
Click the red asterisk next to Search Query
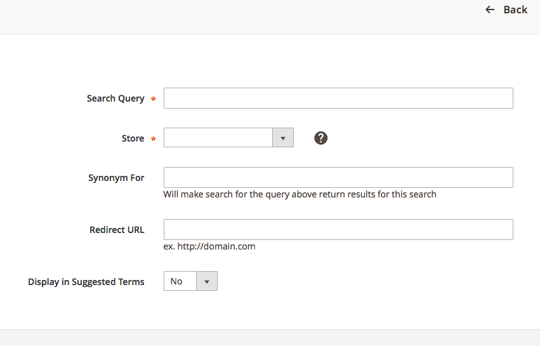tap(153, 99)
